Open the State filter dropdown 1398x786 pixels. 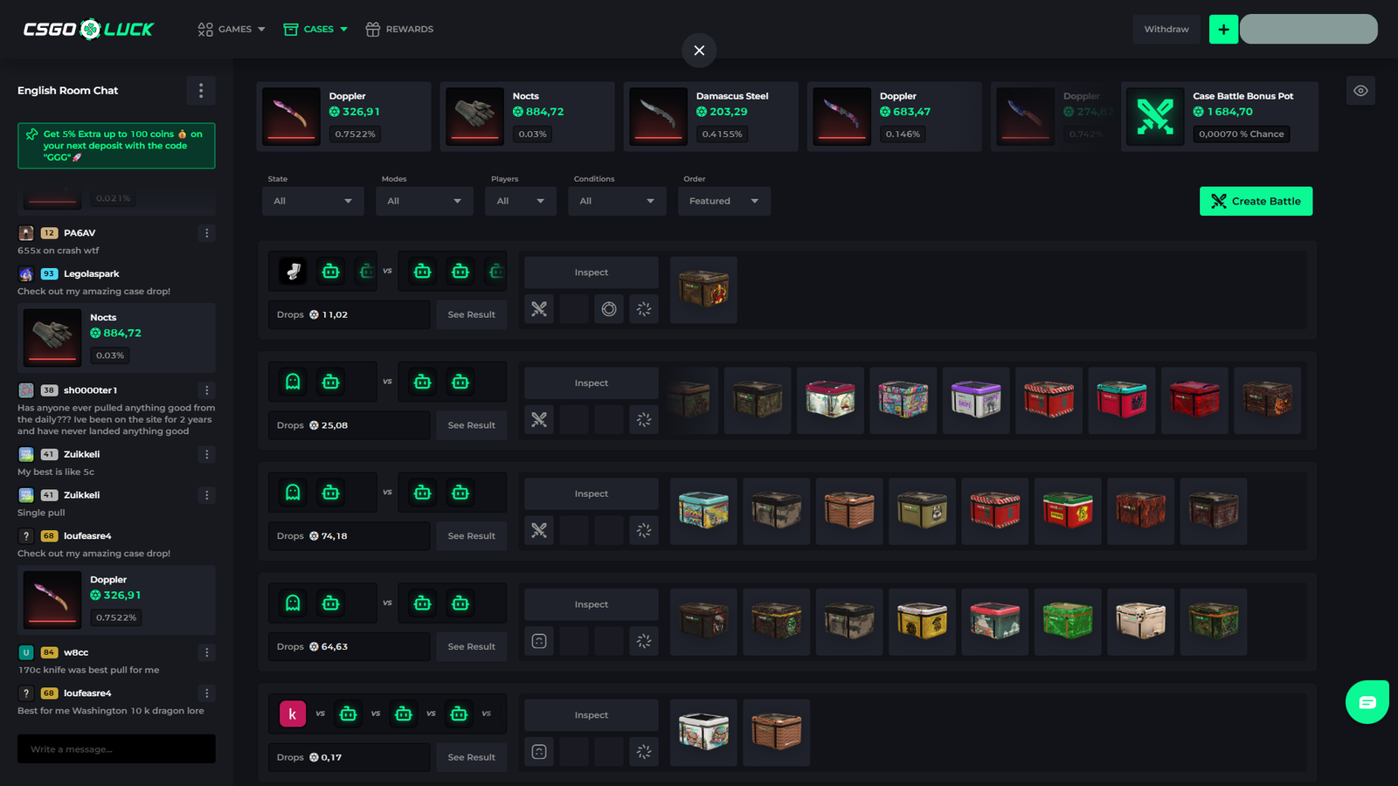(x=312, y=201)
